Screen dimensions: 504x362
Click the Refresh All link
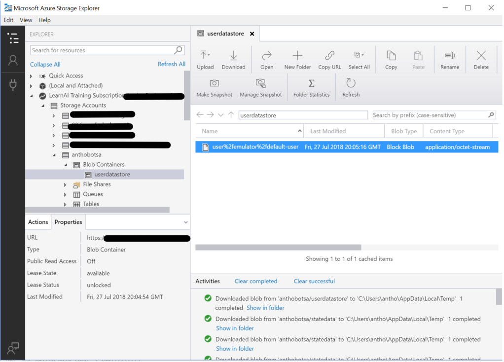tap(171, 64)
